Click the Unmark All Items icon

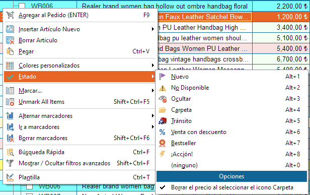(x=10, y=102)
